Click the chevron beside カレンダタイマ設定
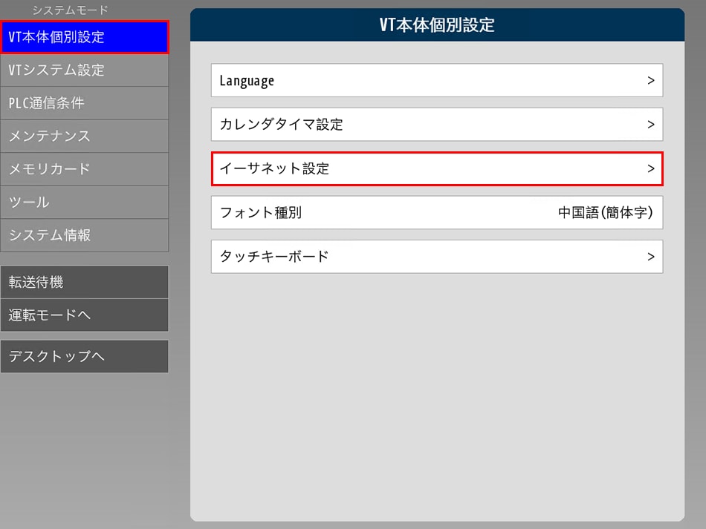706x529 pixels. pyautogui.click(x=650, y=125)
